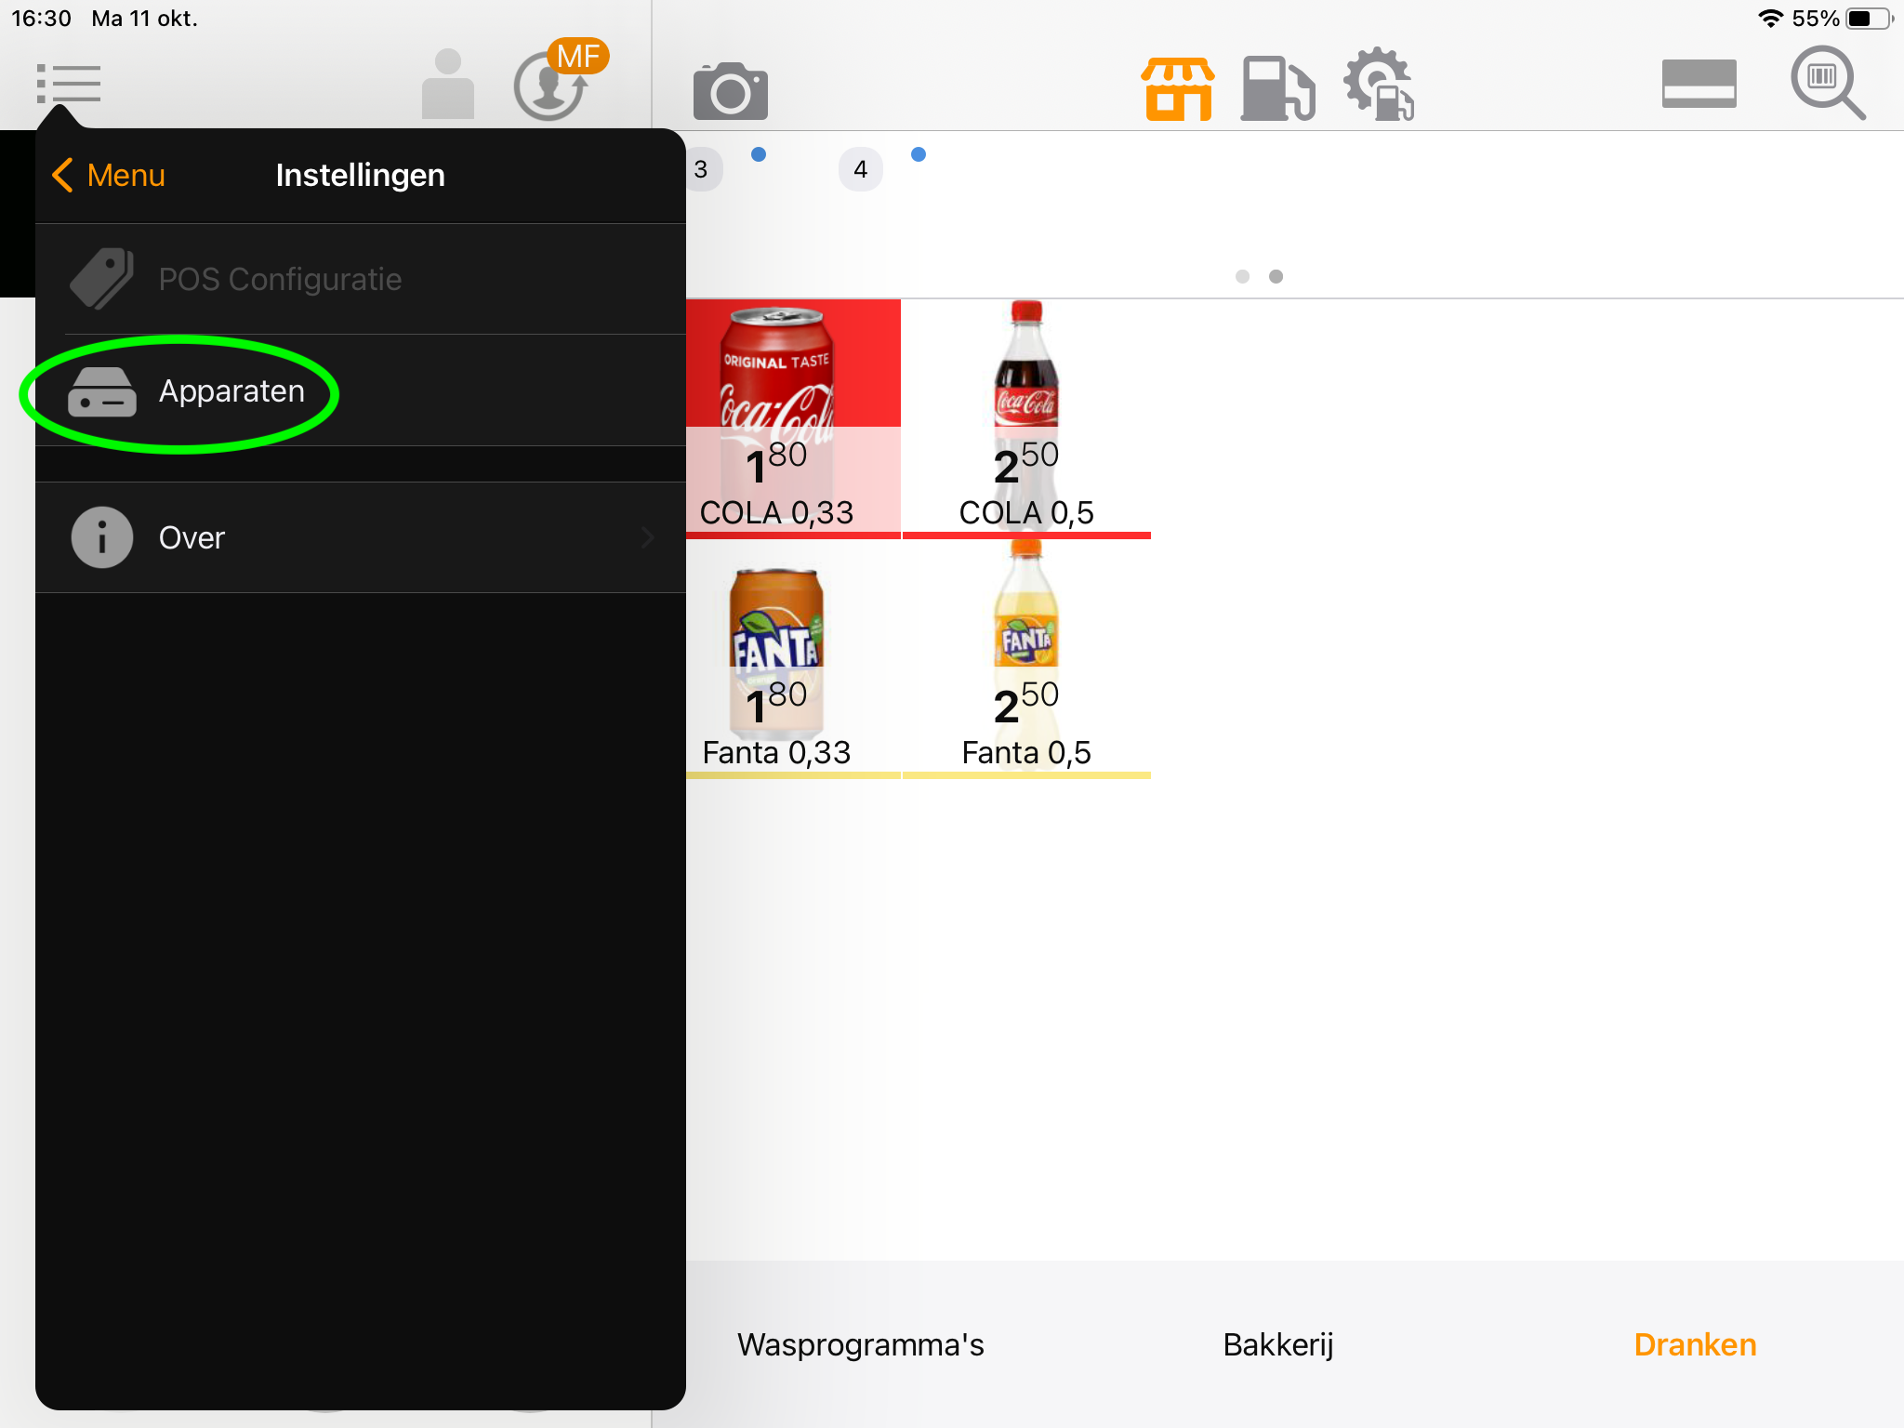
Task: Switch to Bakkerij tab
Action: 1278,1344
